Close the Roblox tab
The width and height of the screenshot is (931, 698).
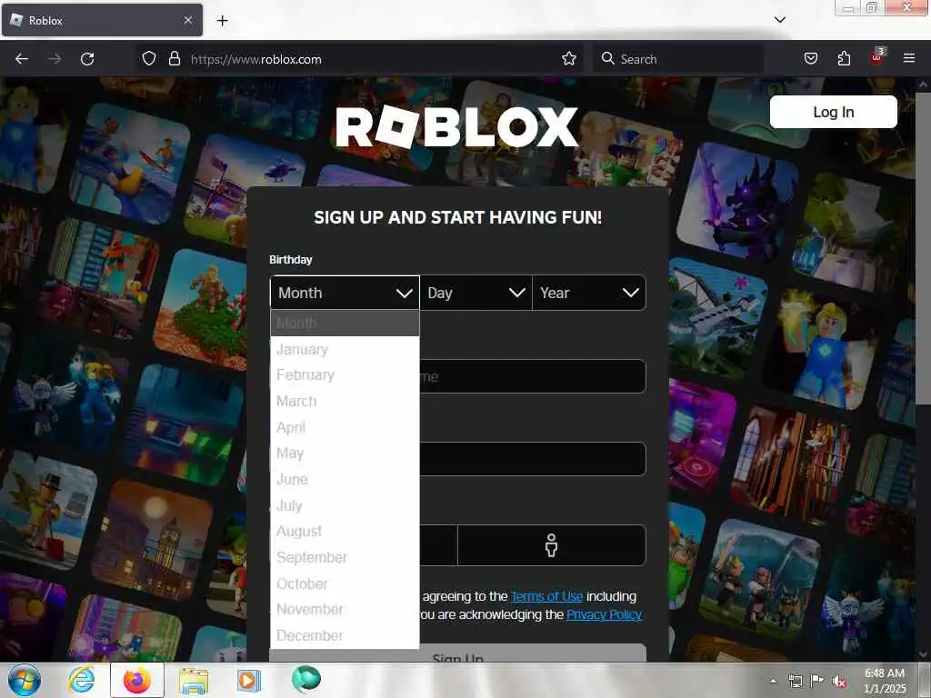(x=187, y=20)
